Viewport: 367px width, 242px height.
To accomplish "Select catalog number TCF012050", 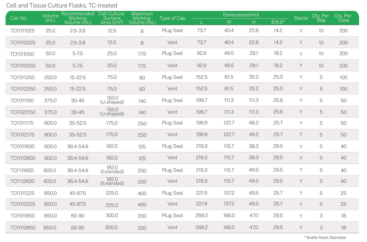I will pos(23,66).
